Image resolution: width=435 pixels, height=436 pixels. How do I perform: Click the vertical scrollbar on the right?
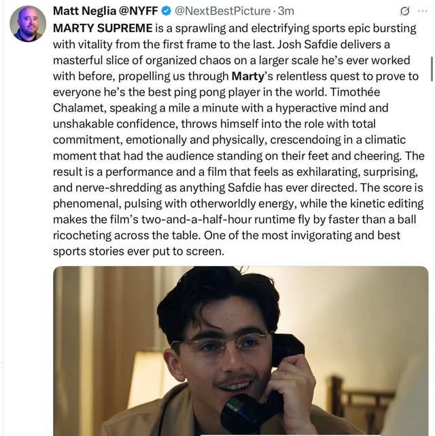point(431,69)
